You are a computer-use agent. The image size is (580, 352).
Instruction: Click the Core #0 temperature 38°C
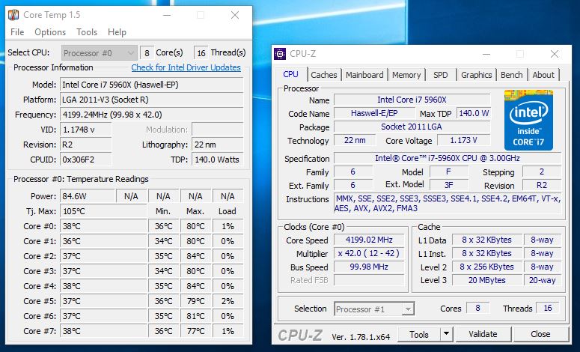103,226
